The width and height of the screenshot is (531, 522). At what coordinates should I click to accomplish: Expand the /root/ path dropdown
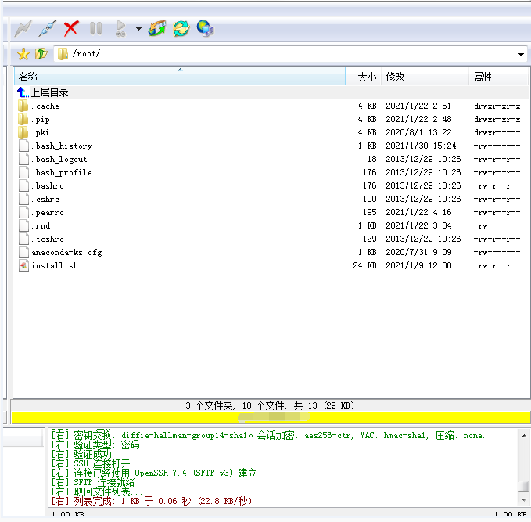click(521, 55)
